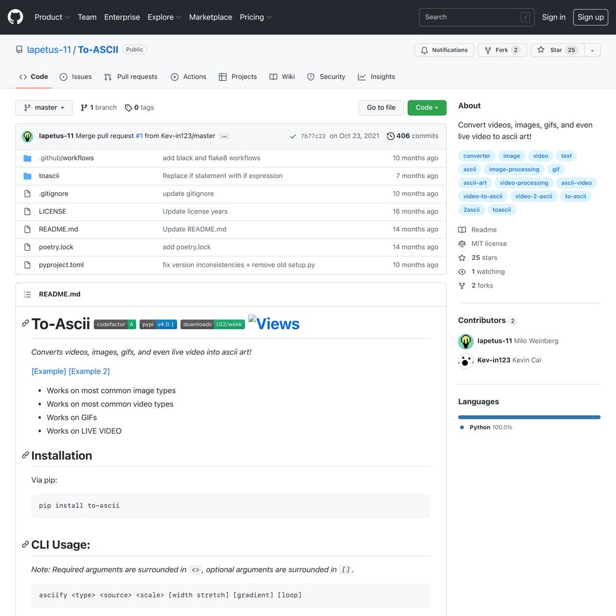The width and height of the screenshot is (616, 616).
Task: Fork the repository via Fork button
Action: tap(502, 50)
